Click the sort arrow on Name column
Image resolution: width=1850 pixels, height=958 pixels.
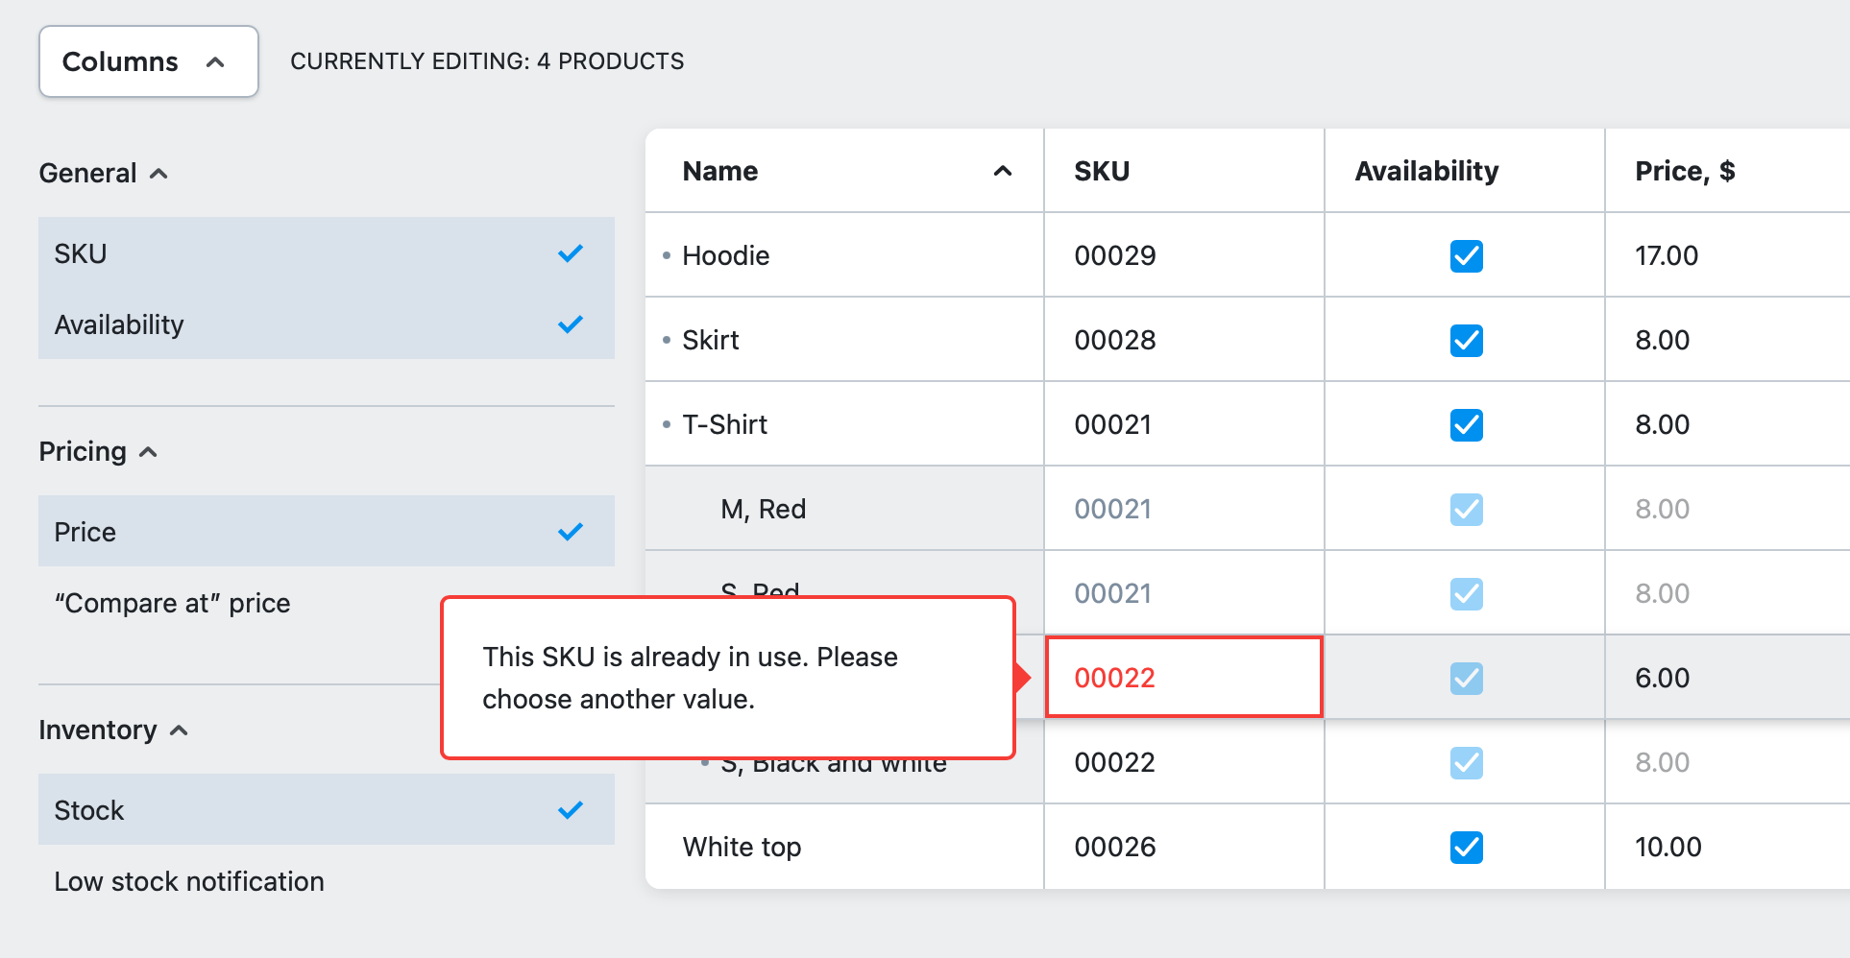click(x=1002, y=171)
